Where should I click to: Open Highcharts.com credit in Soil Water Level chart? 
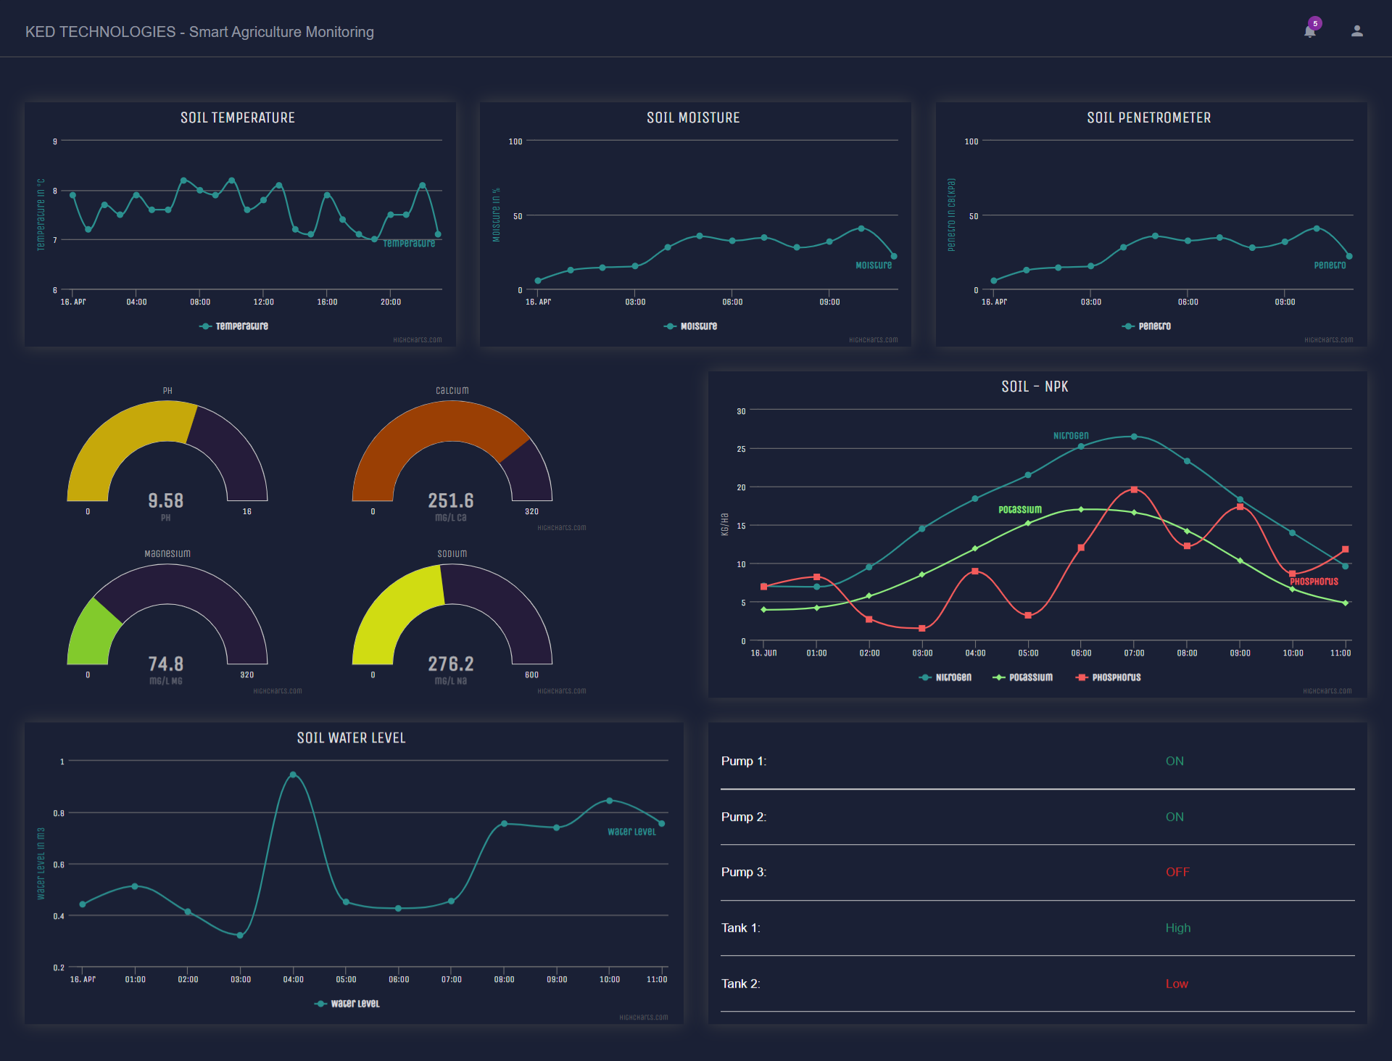click(644, 1017)
